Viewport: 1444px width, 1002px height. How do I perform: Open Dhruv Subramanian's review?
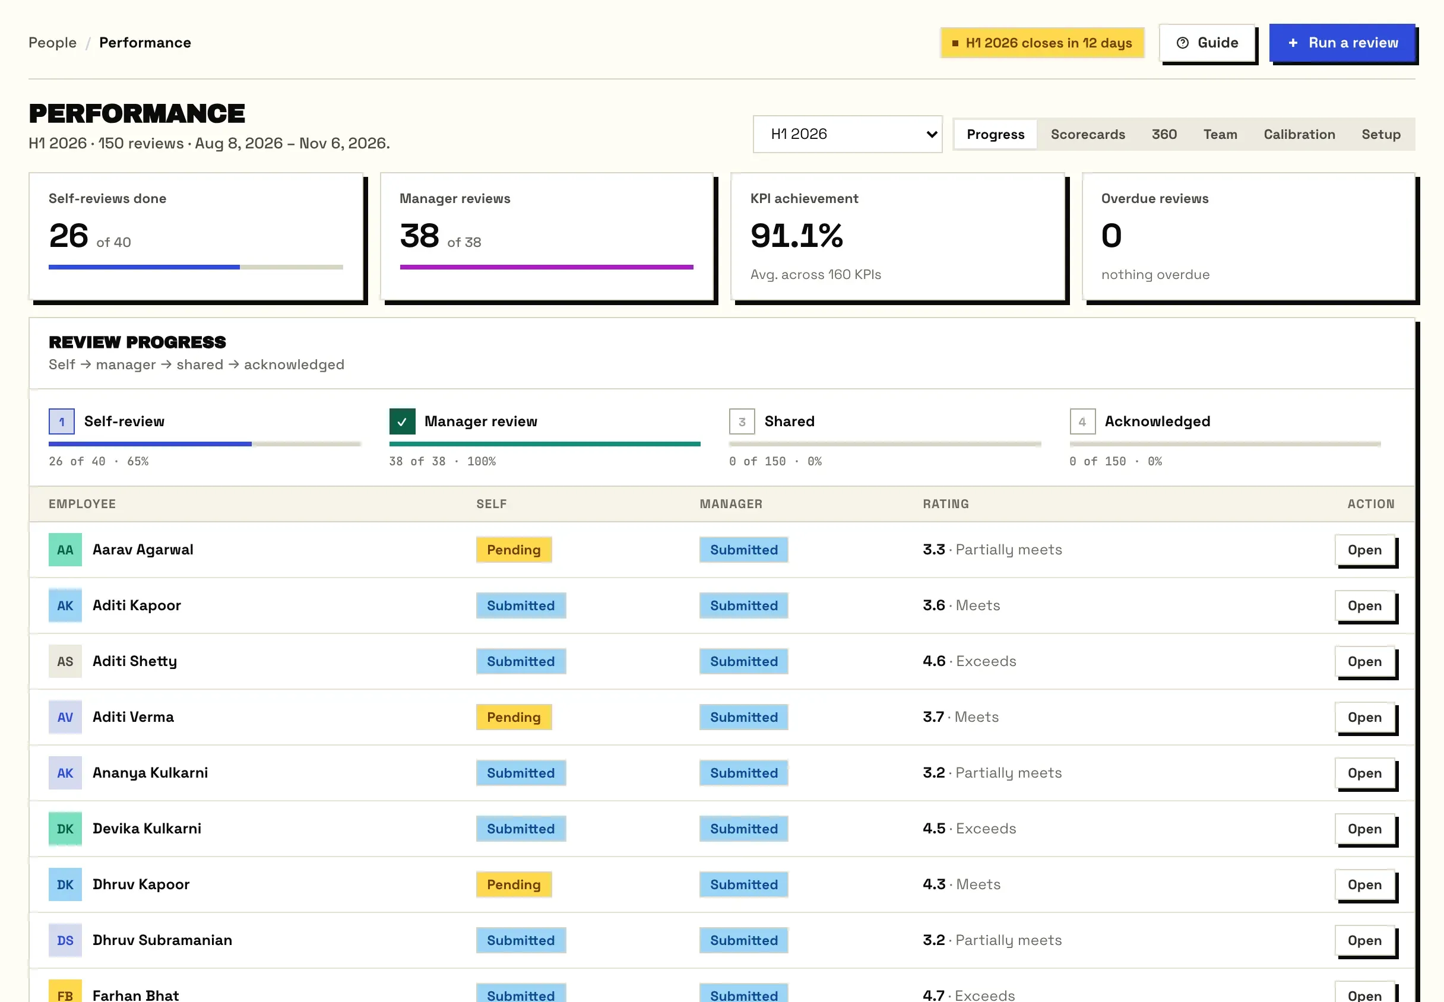[x=1365, y=941]
